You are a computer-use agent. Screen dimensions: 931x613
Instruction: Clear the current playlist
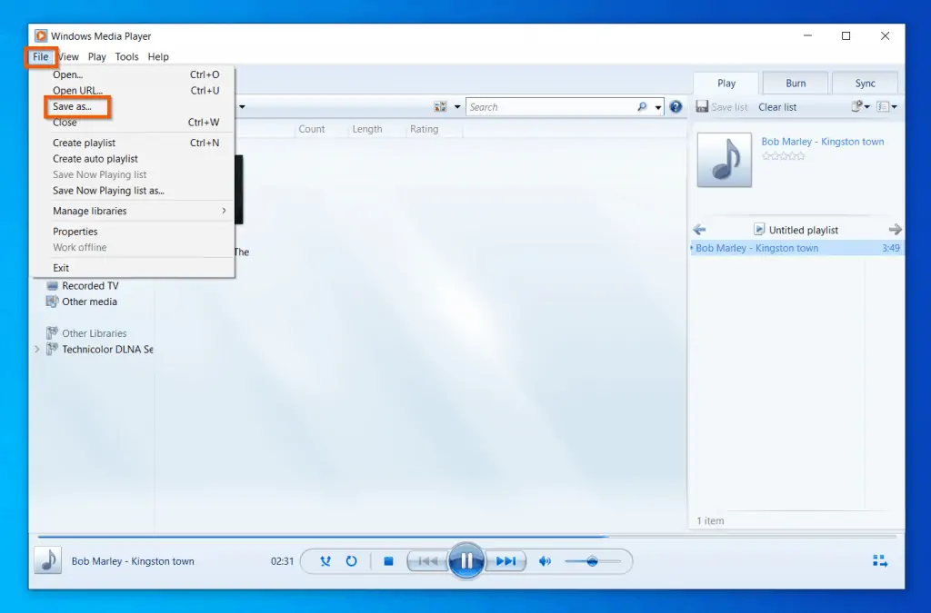point(777,106)
